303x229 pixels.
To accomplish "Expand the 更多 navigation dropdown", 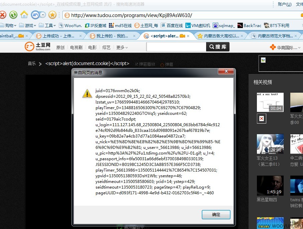I will point(122,47).
